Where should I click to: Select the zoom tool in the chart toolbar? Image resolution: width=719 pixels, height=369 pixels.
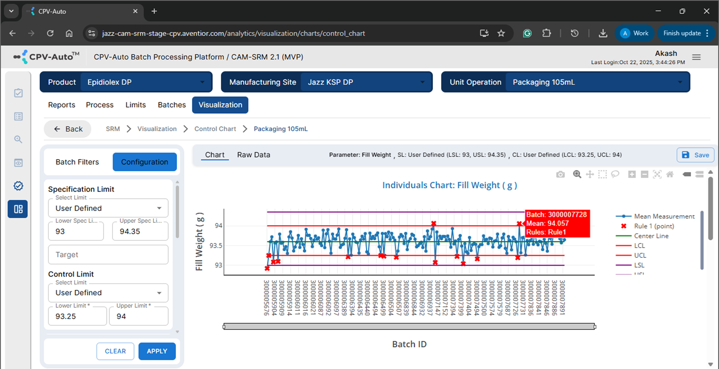tap(577, 174)
